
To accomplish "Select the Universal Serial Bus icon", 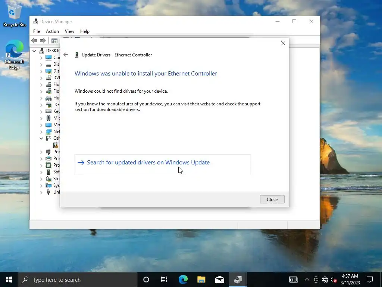I will [48, 192].
